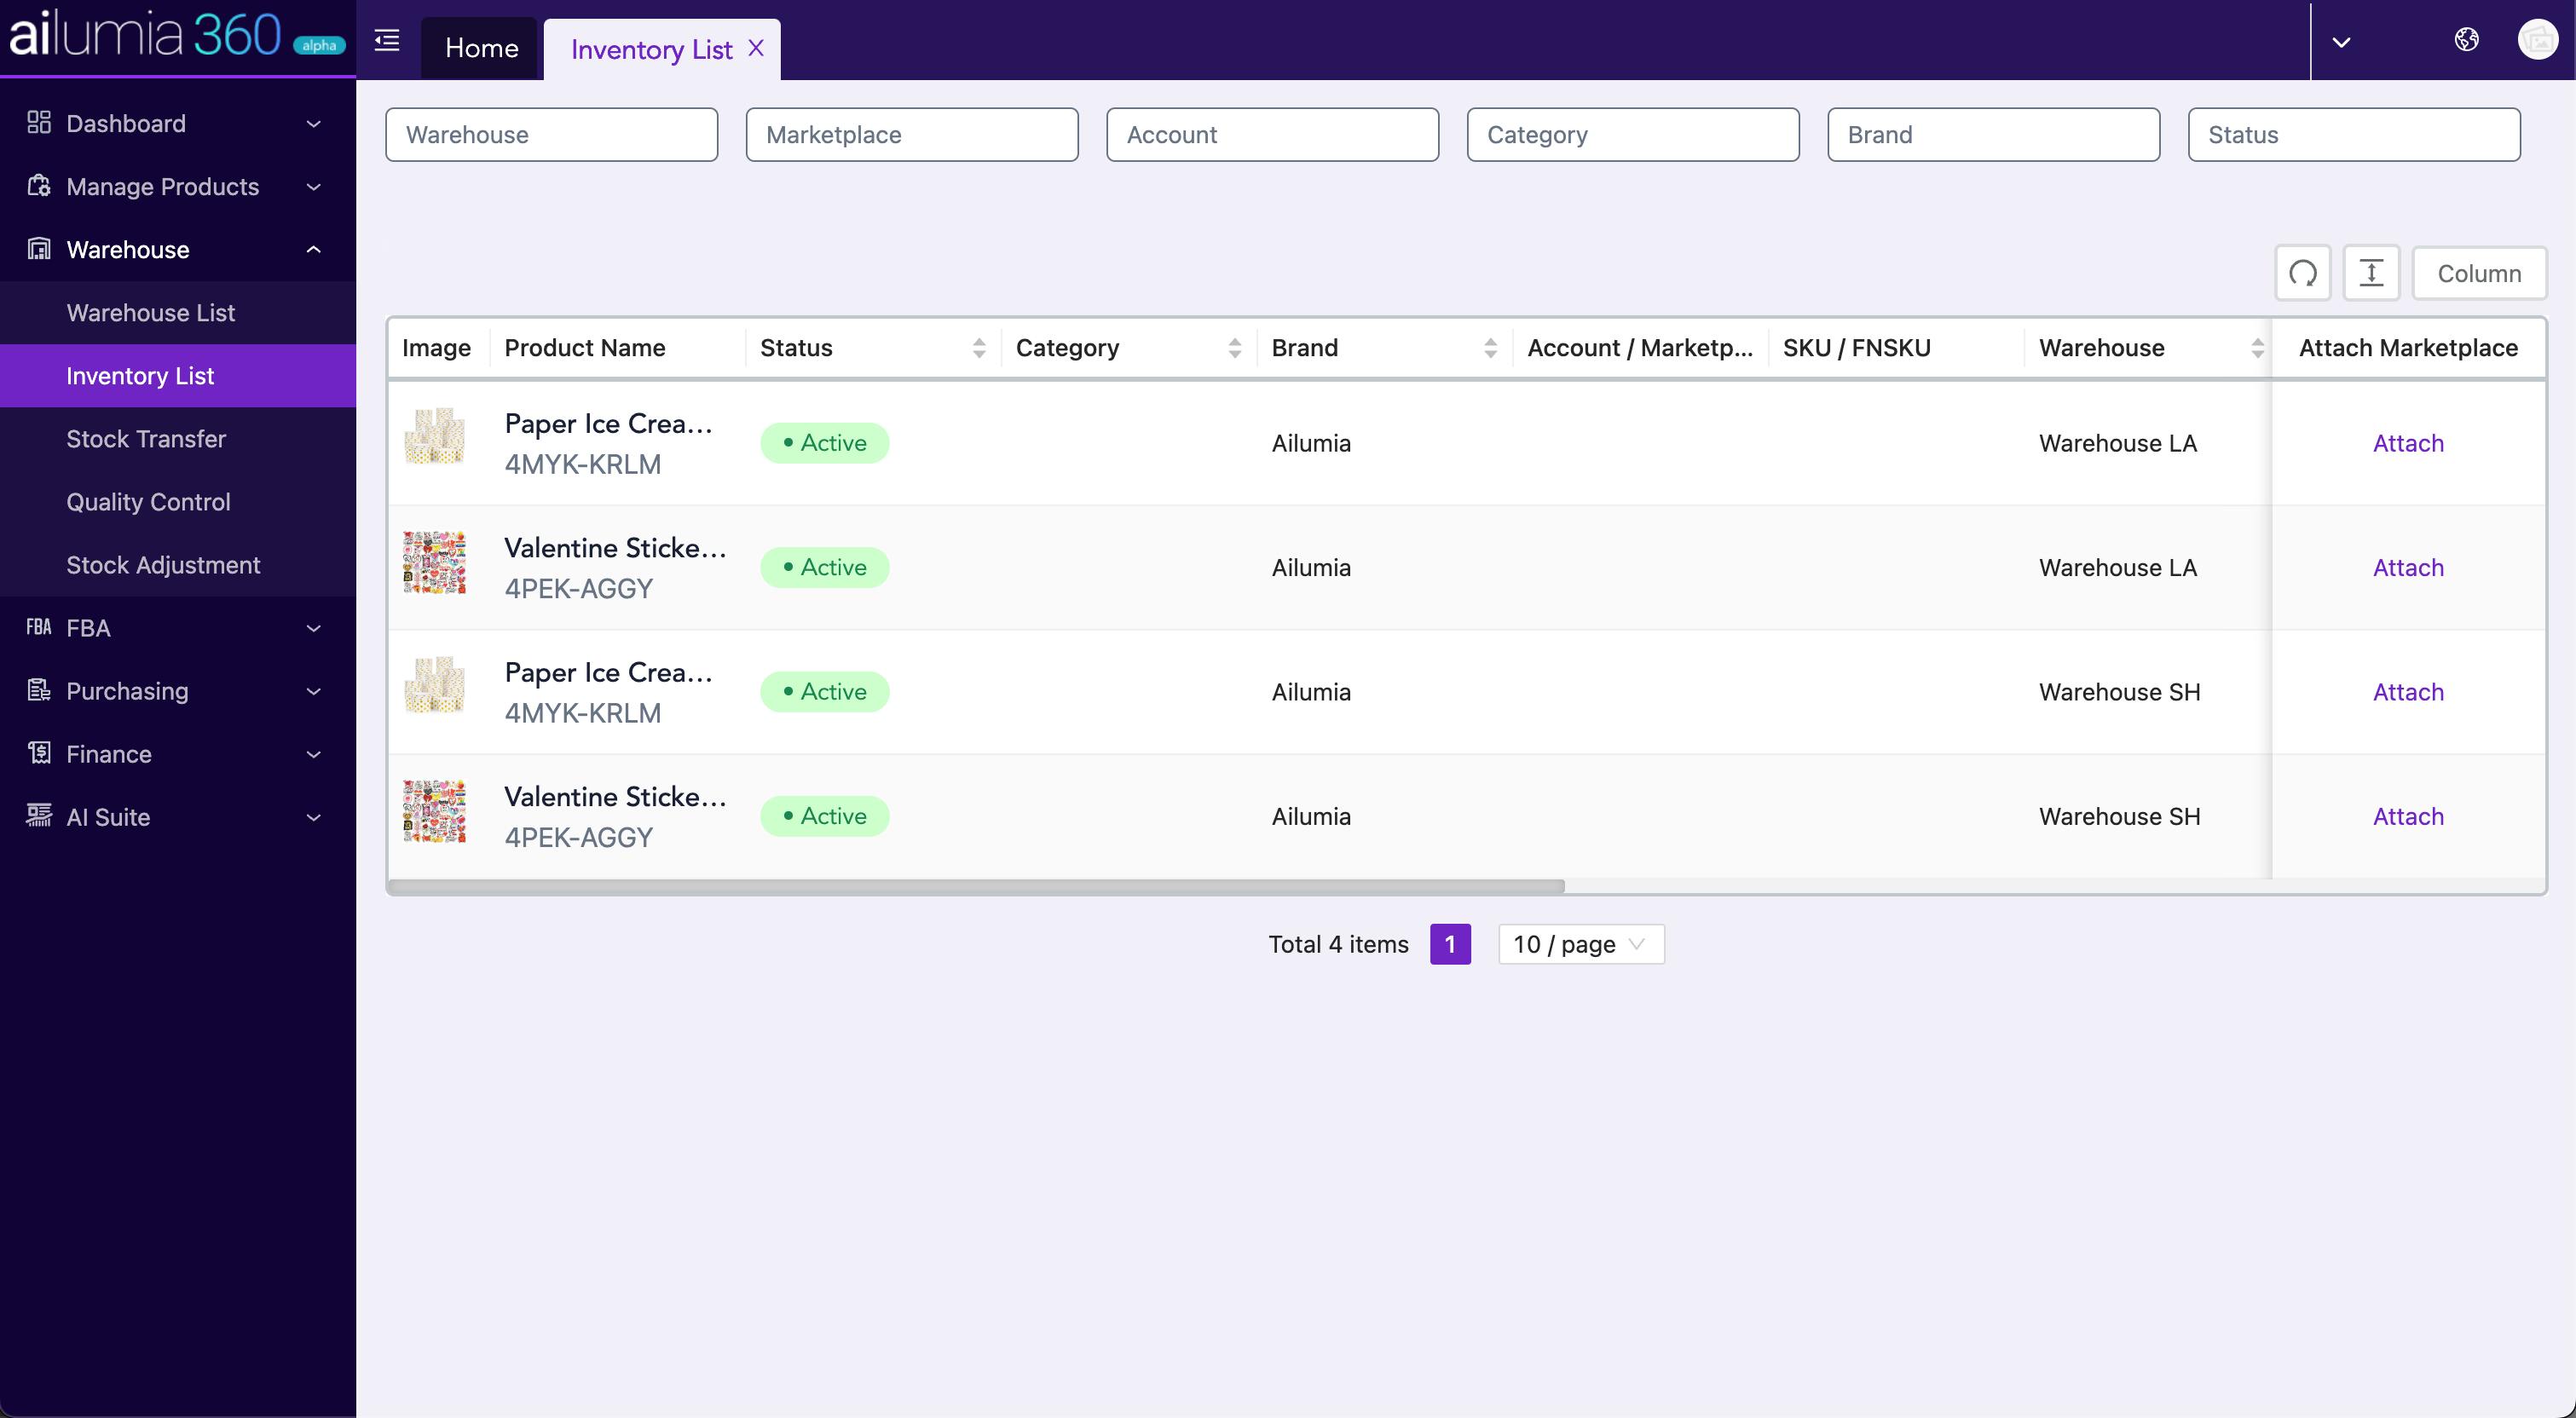The height and width of the screenshot is (1418, 2576).
Task: Close the Inventory List tab
Action: (x=756, y=48)
